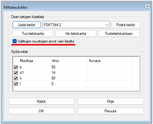Open the PSK7344-2 combo box dropdown

(107, 25)
